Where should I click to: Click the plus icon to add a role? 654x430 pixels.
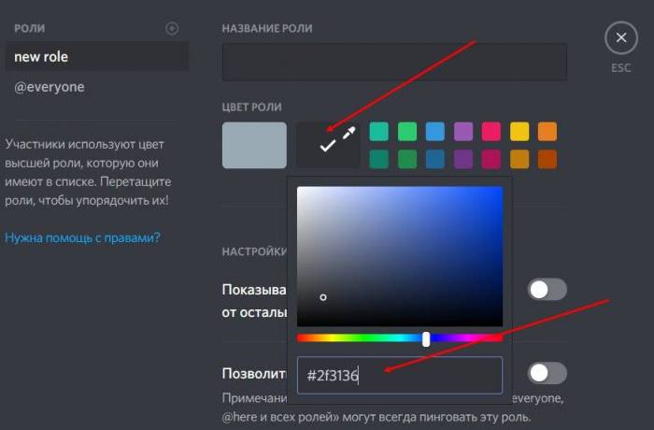coord(172,29)
